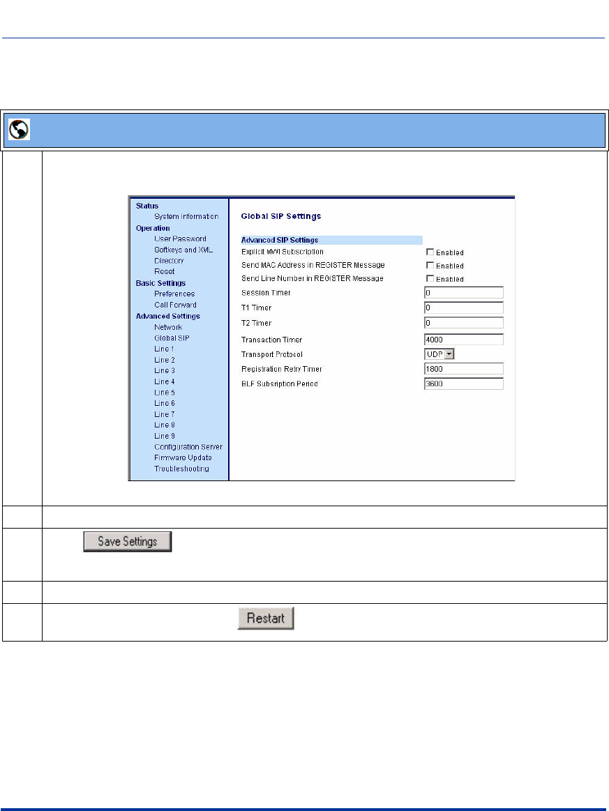Screen dimensions: 609x811
Task: Click the globe web UI icon
Action: 19,129
